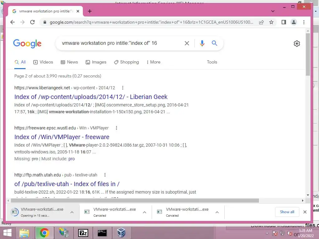Close the downloads bar
319x239 pixels.
[305, 212]
